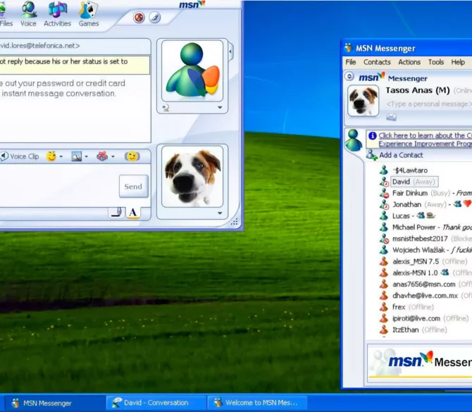The height and width of the screenshot is (412, 472).
Task: Open own dog display picture dropdown arrow
Action: click(x=220, y=213)
